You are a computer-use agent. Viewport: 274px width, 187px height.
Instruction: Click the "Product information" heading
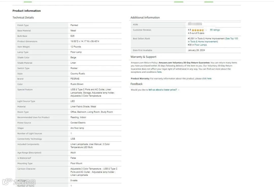pyautogui.click(x=27, y=11)
